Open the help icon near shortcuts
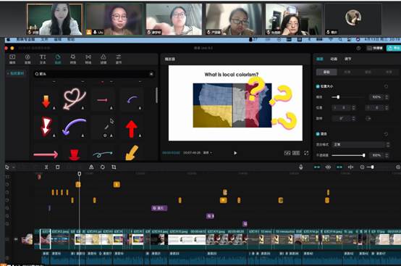The height and width of the screenshot is (266, 401). tap(358, 48)
